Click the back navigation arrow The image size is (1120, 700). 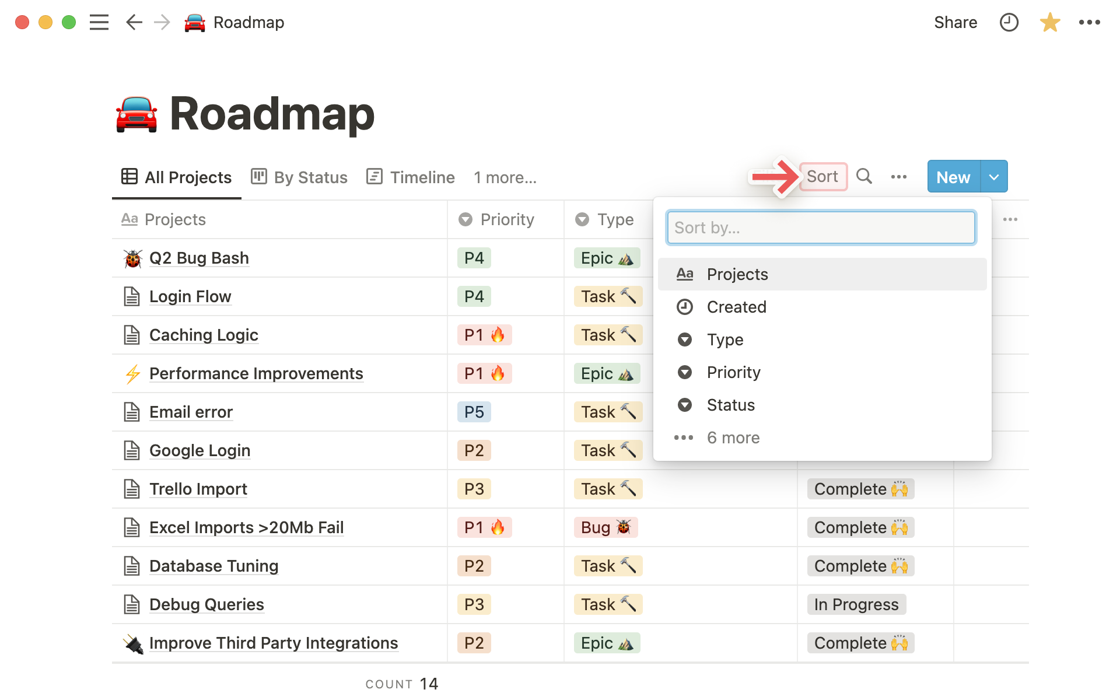click(134, 22)
